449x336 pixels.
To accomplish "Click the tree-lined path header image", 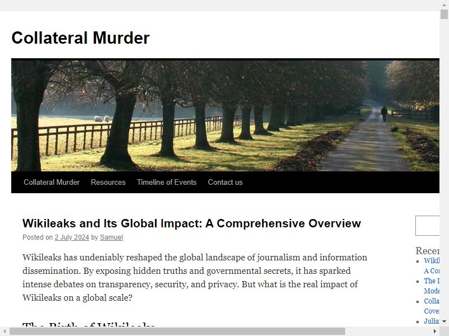I will (225, 116).
